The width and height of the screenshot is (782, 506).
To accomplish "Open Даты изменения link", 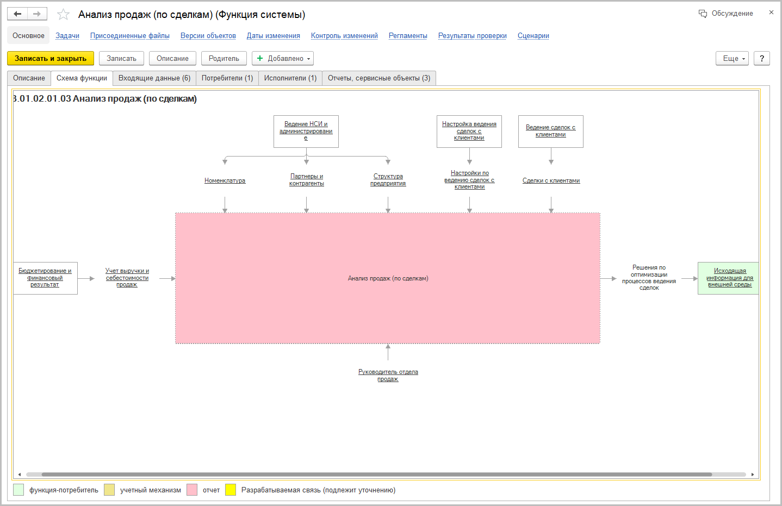I will (x=274, y=36).
